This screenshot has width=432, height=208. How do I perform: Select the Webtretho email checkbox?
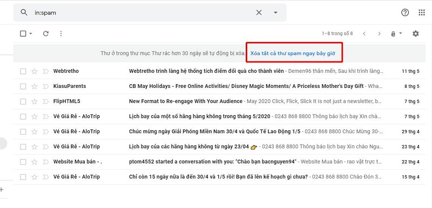pos(23,72)
